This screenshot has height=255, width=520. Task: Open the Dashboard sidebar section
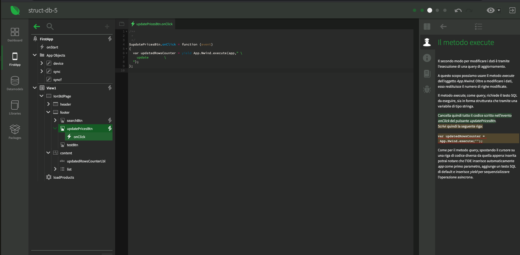15,35
